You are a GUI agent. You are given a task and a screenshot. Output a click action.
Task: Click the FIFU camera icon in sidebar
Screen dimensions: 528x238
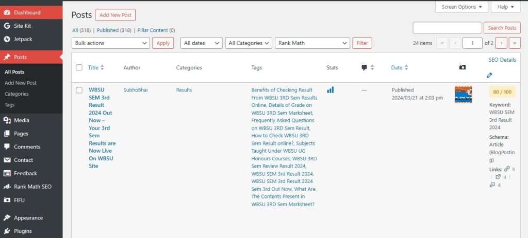[7, 200]
